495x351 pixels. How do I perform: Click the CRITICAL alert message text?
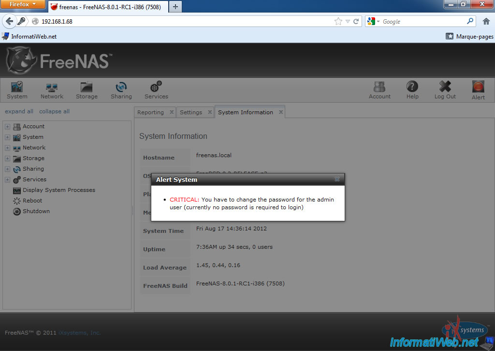point(251,203)
